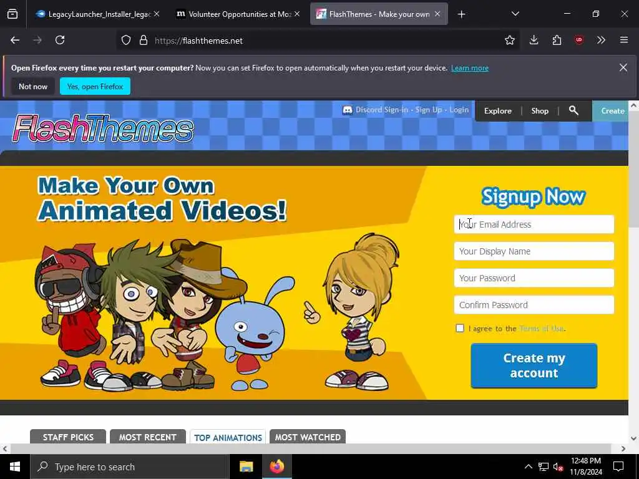639x479 pixels.
Task: Click the address bar URL field
Action: 318,41
